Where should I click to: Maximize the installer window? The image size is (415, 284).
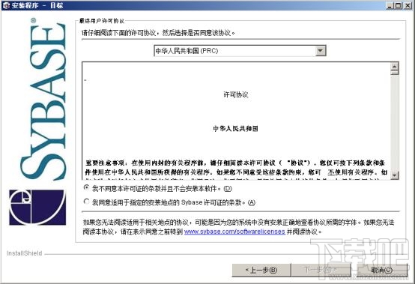[398, 5]
